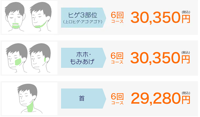Click the green hatched chin area

pos(16,26)
